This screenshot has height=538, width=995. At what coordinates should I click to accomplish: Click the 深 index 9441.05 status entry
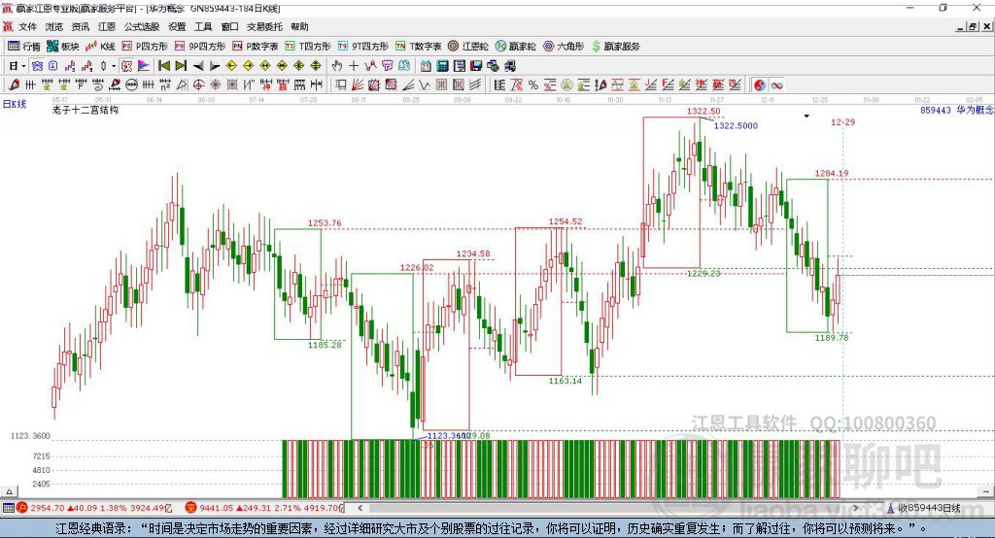[x=264, y=508]
